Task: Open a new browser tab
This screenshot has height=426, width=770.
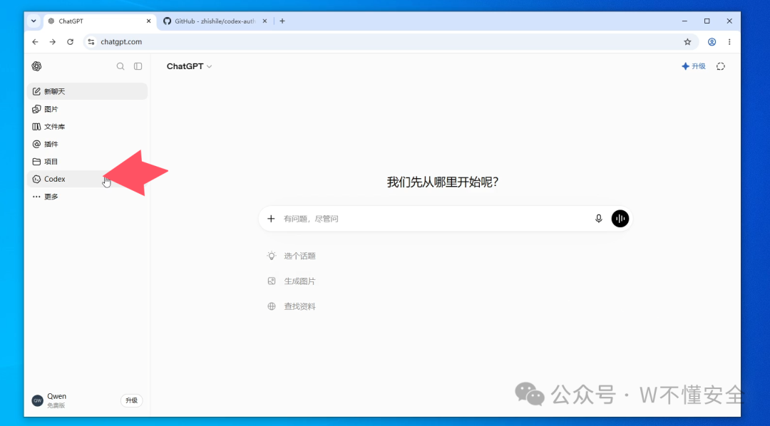Action: pyautogui.click(x=282, y=21)
